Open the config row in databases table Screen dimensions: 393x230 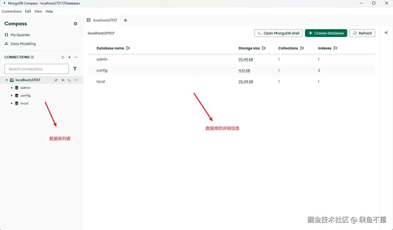point(231,70)
